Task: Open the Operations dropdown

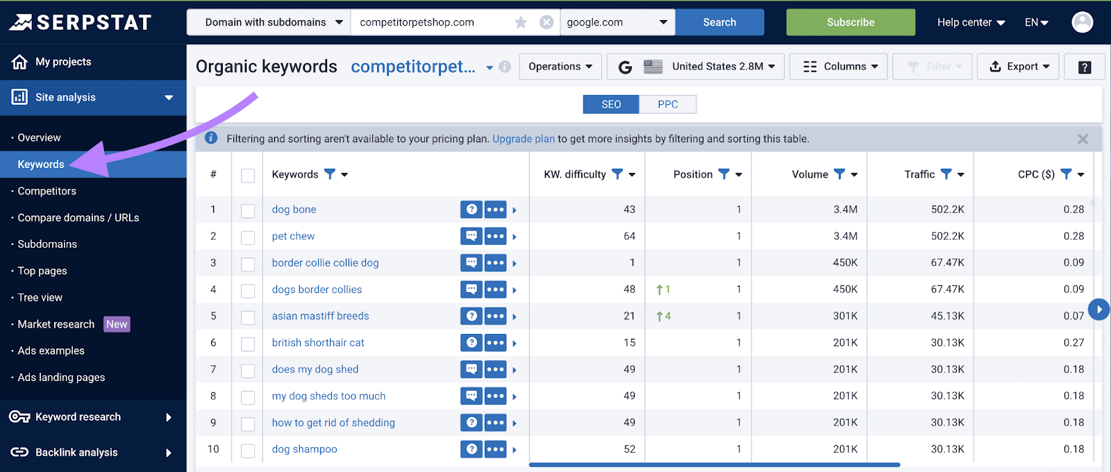Action: [x=560, y=67]
